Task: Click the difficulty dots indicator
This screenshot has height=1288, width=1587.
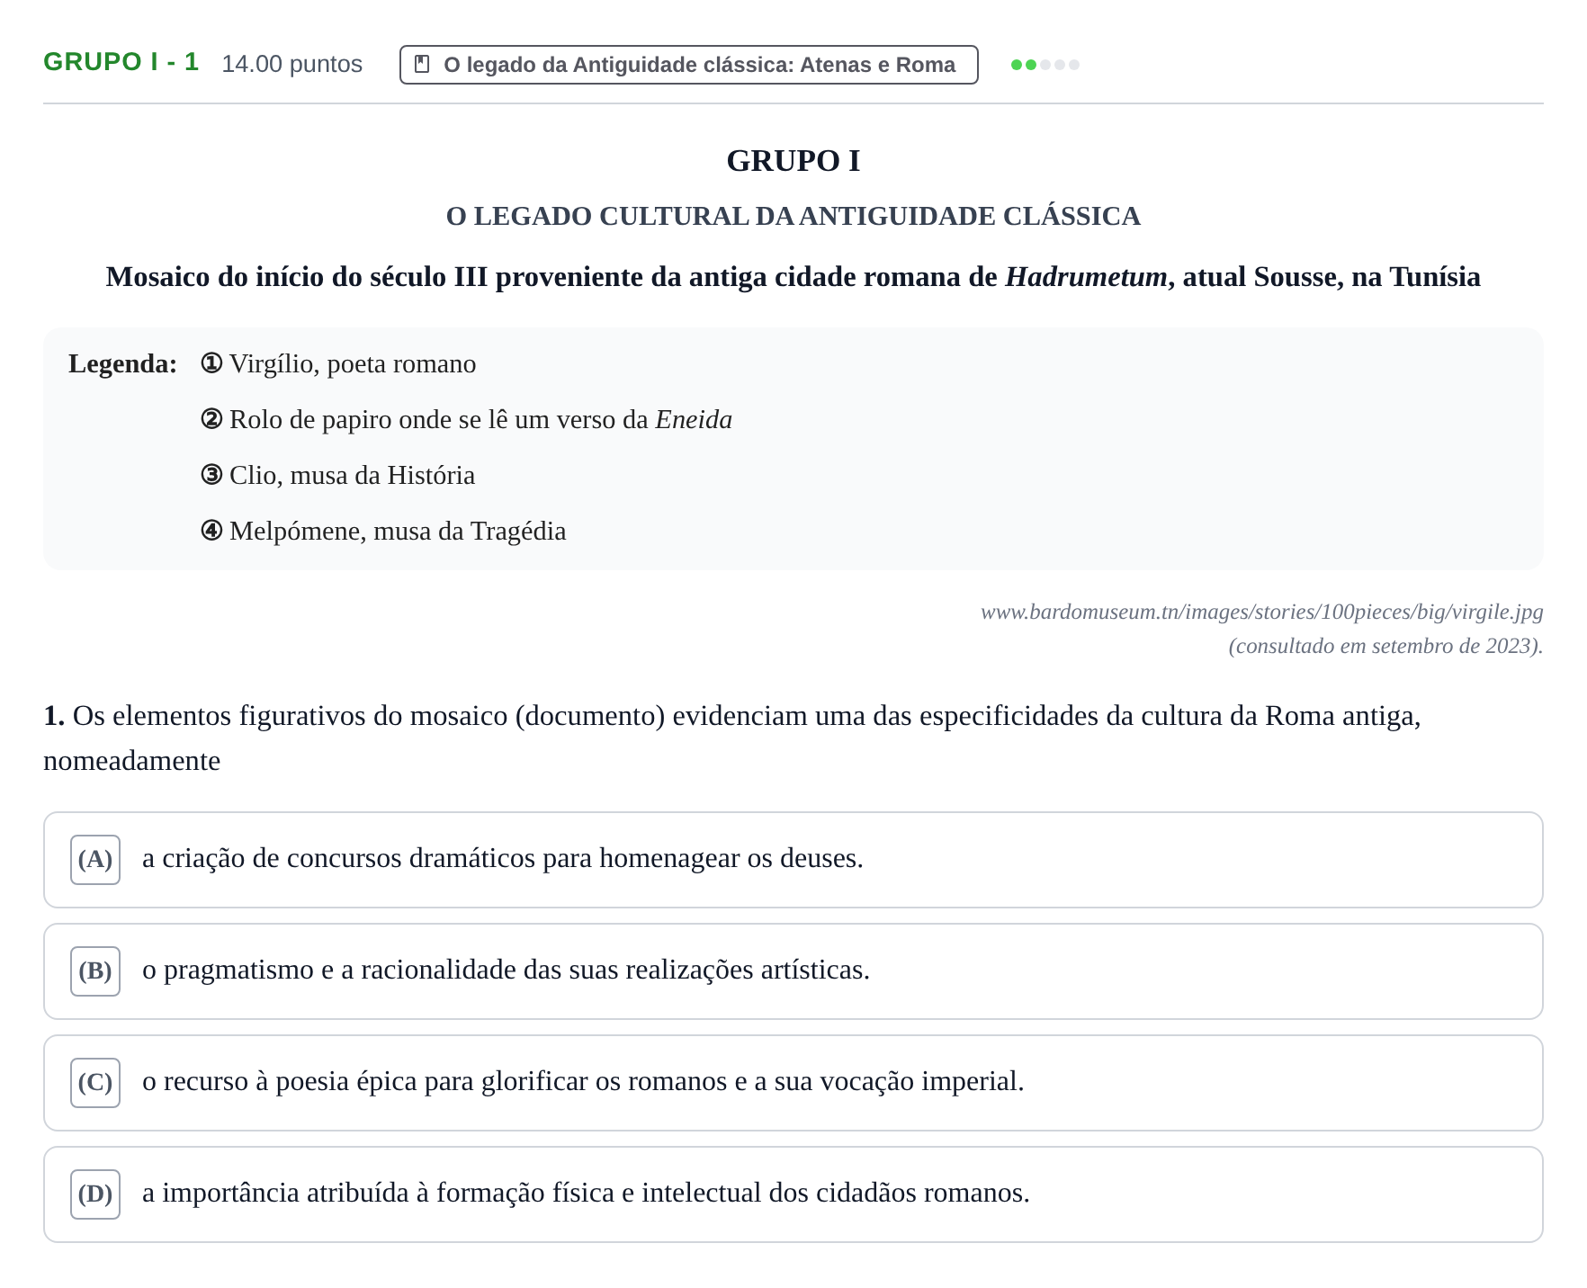Action: [x=1045, y=65]
